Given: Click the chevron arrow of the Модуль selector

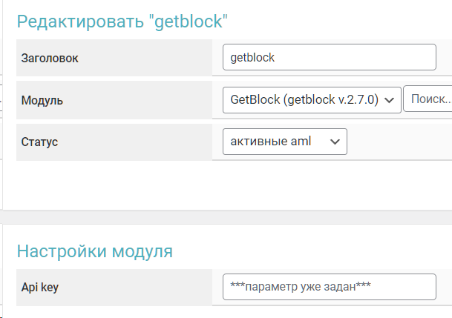Looking at the screenshot, I should 389,99.
